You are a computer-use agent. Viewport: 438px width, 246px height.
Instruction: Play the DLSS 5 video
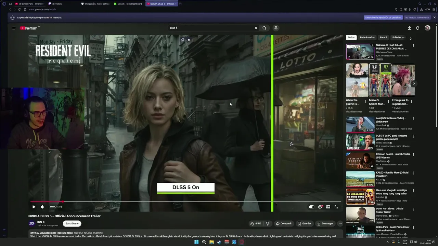[34, 207]
